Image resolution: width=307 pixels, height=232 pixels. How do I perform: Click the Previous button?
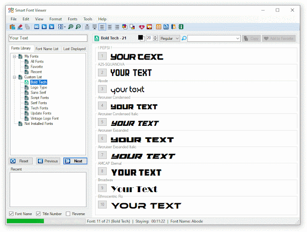pyautogui.click(x=48, y=161)
